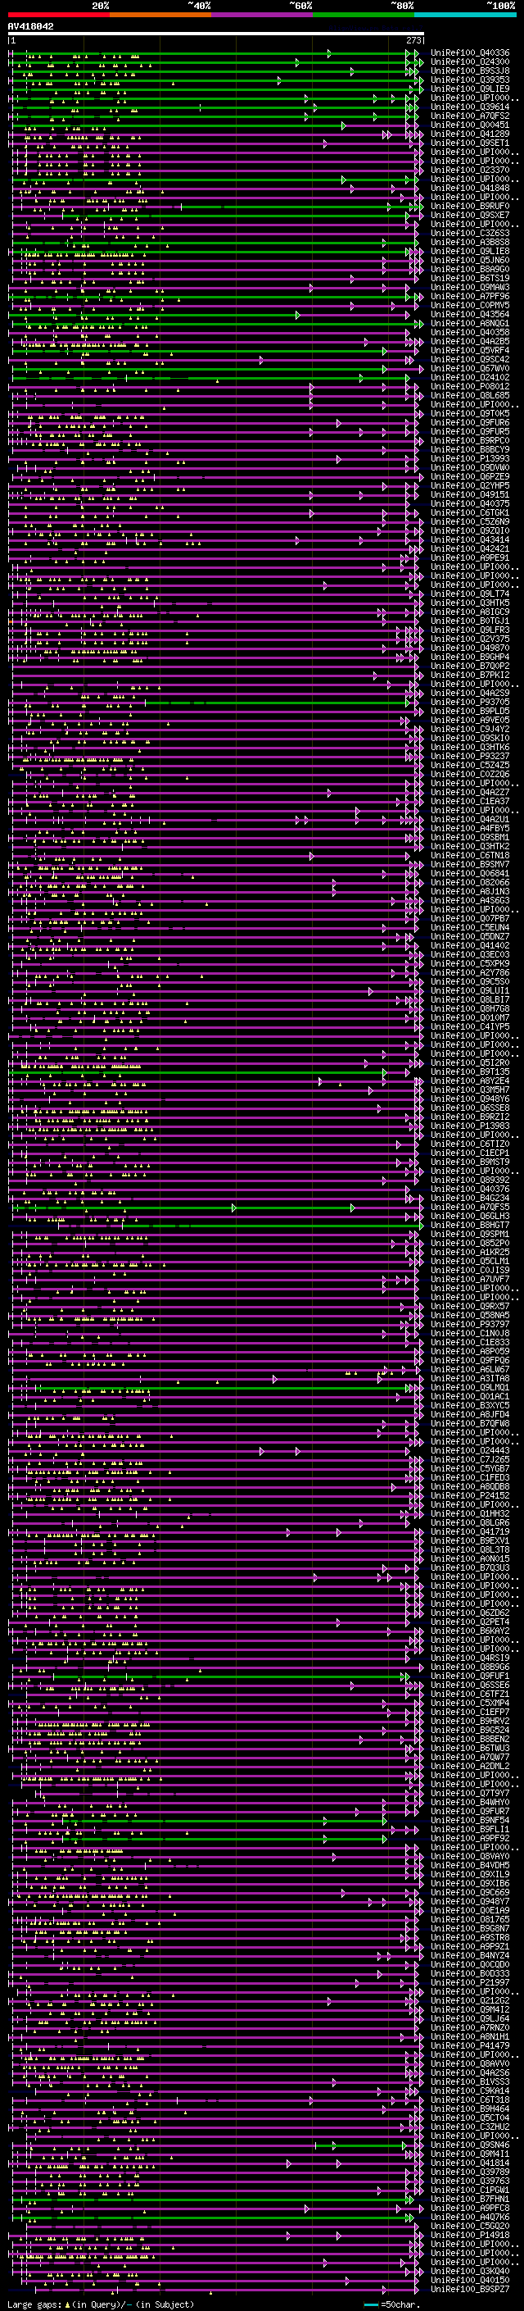This screenshot has height=2311, width=524.
Task: Select the UniRef100_B6TS19 label
Action: coord(470,278)
